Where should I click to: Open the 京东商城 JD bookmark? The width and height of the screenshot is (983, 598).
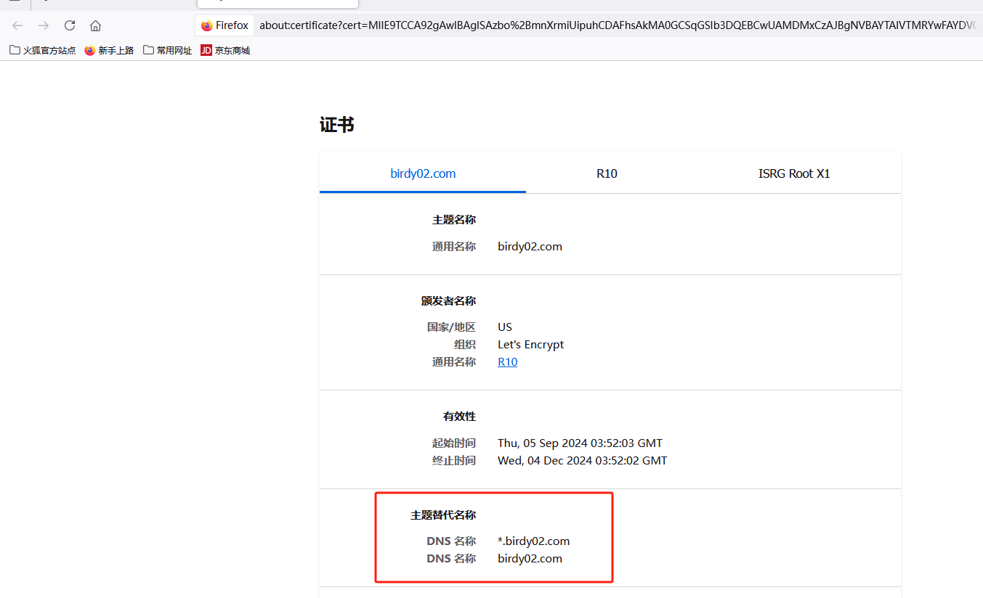[225, 50]
